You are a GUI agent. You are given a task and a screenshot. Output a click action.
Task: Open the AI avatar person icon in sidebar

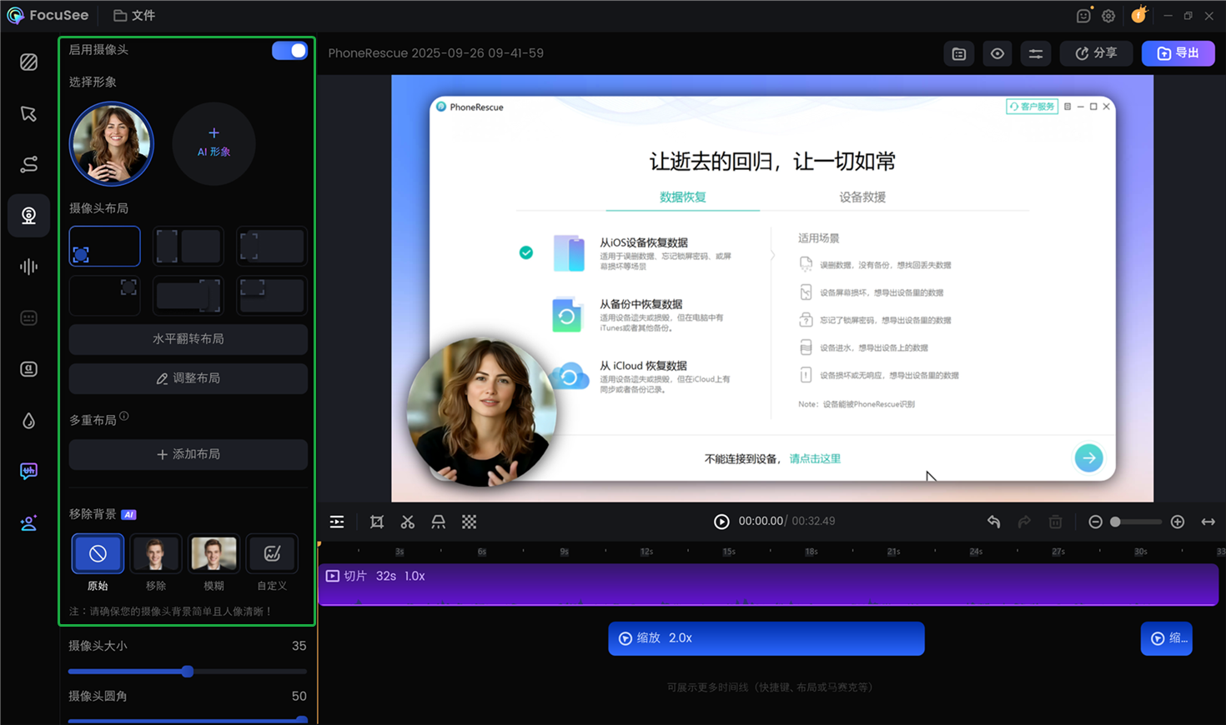[x=29, y=522]
